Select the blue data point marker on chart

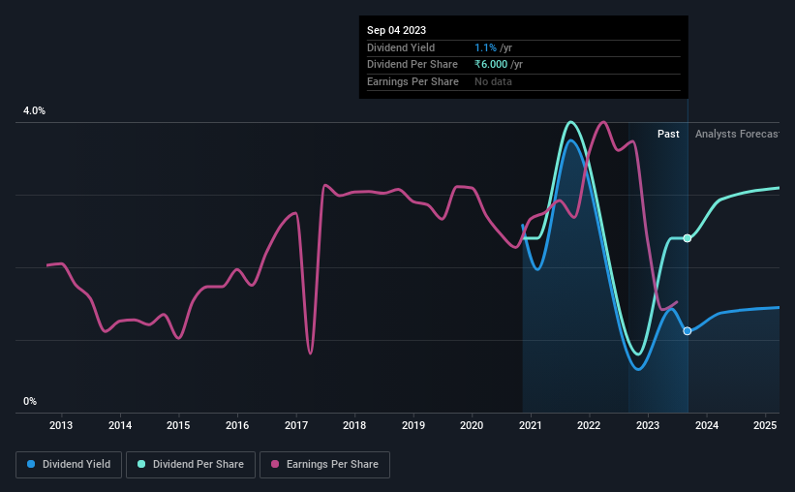[687, 330]
